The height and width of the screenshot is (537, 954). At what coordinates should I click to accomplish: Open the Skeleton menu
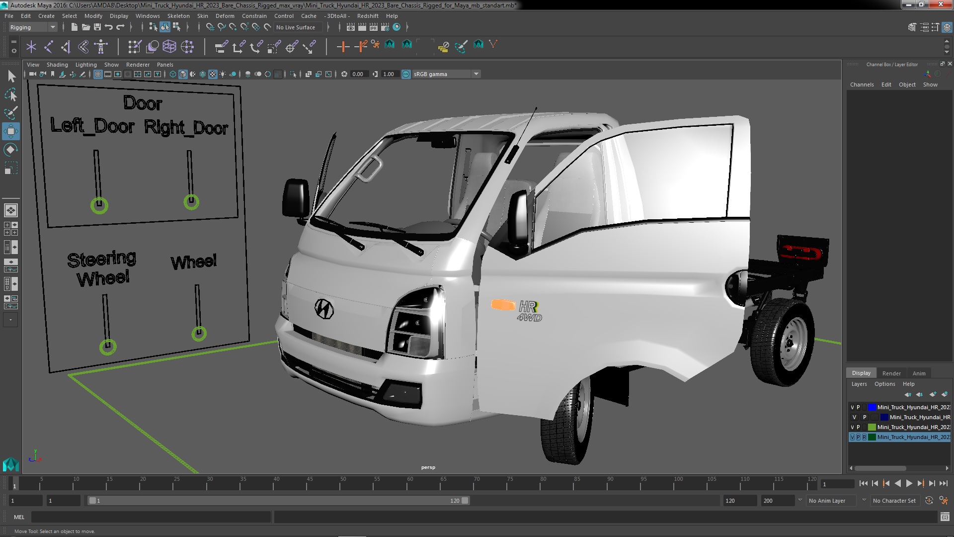178,16
